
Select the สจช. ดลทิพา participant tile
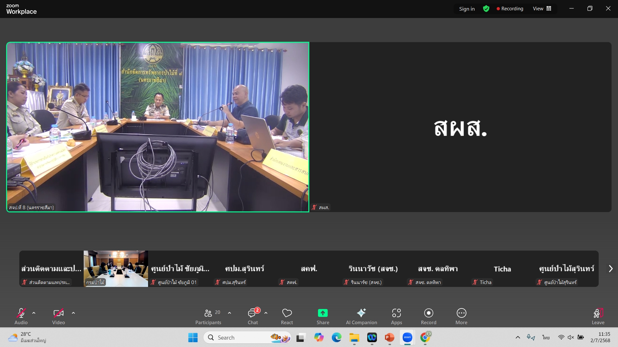click(438, 269)
